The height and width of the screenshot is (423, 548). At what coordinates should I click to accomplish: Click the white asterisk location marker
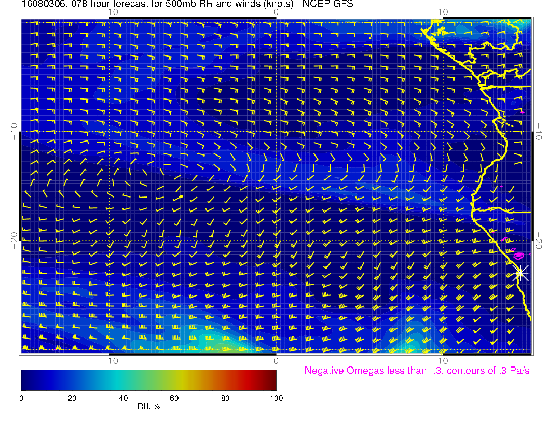tap(521, 273)
